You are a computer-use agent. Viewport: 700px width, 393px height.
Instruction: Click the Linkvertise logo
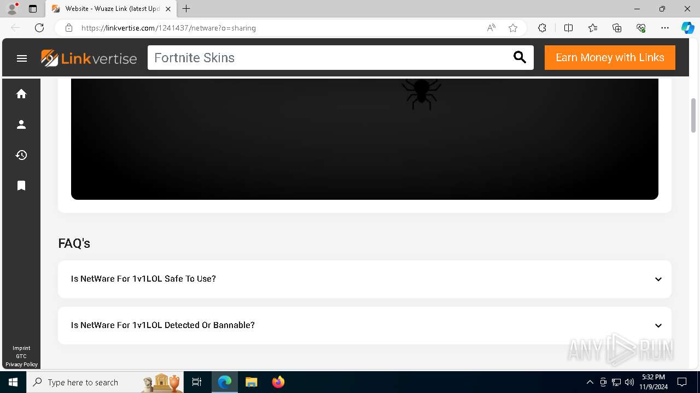(89, 58)
